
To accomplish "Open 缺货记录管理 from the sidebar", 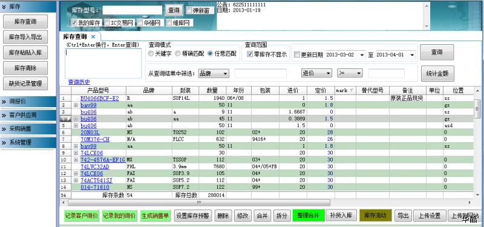I will [25, 84].
